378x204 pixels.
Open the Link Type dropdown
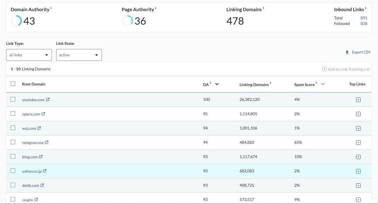click(29, 55)
